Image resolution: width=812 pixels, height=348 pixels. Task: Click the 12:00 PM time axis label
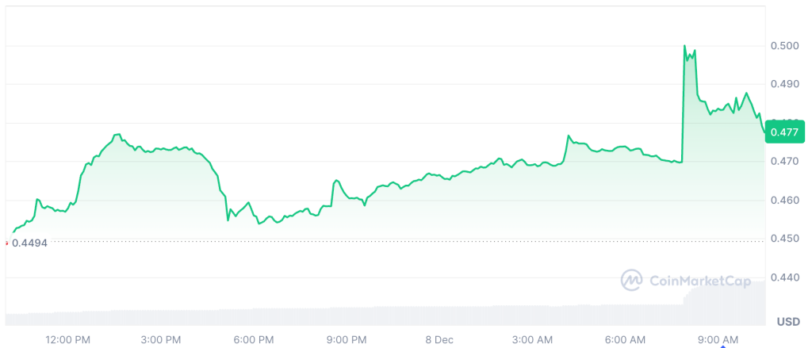click(70, 339)
